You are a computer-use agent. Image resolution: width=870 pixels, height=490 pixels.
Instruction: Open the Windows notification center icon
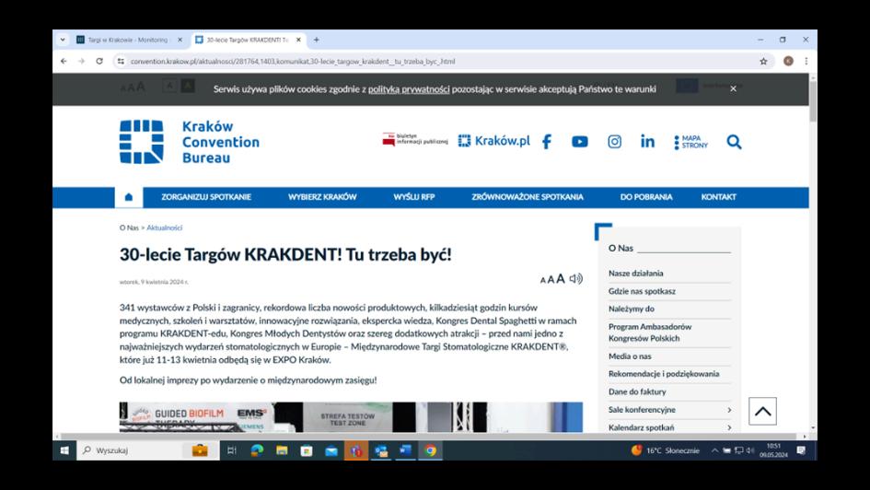[801, 450]
